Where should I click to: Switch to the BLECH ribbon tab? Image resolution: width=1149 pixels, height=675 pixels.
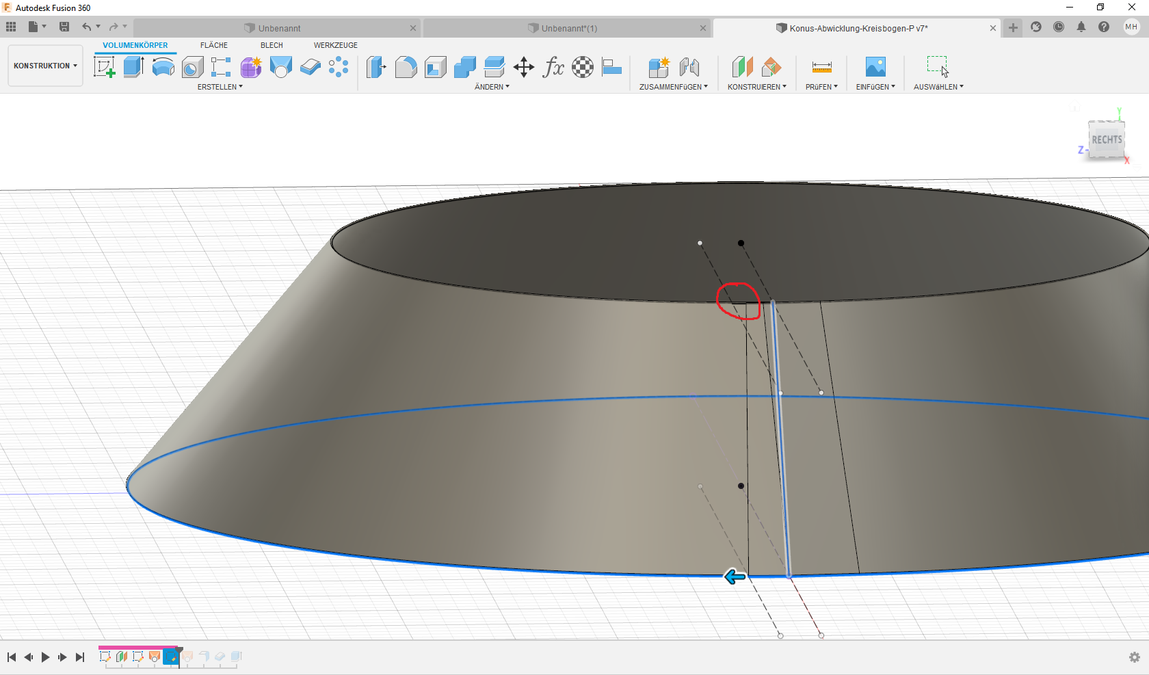(272, 44)
